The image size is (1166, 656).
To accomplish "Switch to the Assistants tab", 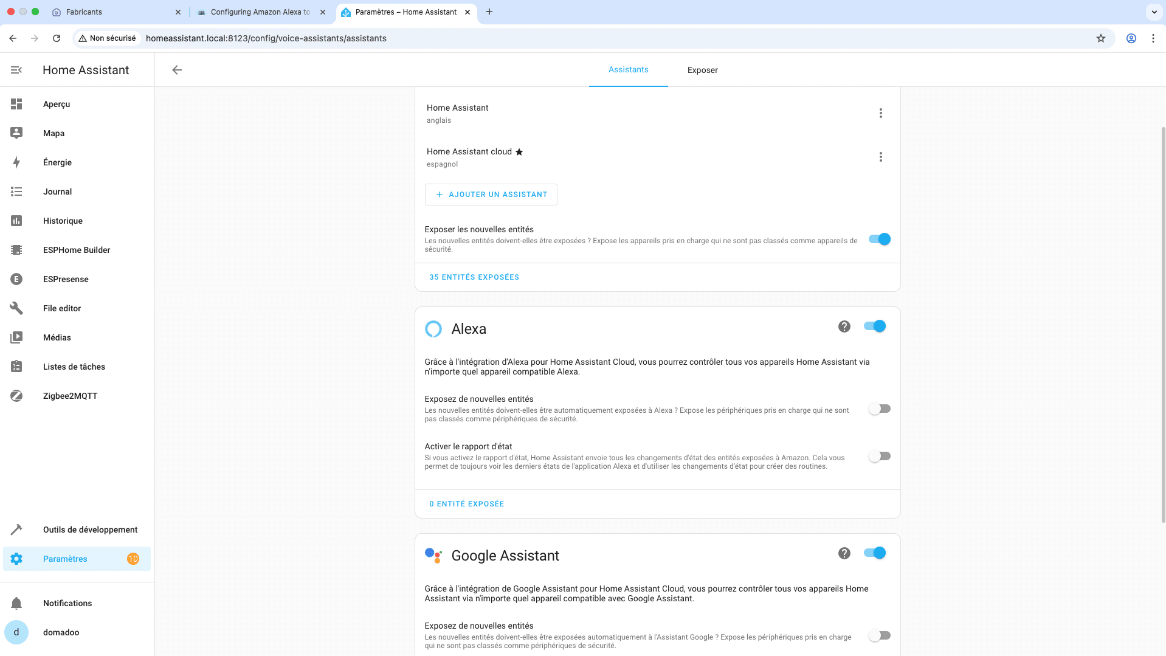I will (x=628, y=70).
